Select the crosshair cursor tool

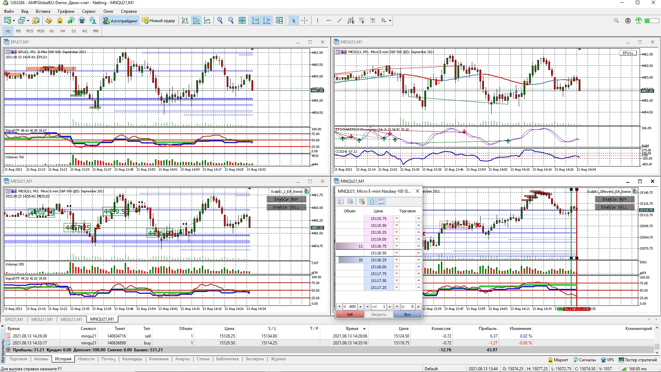click(x=304, y=21)
